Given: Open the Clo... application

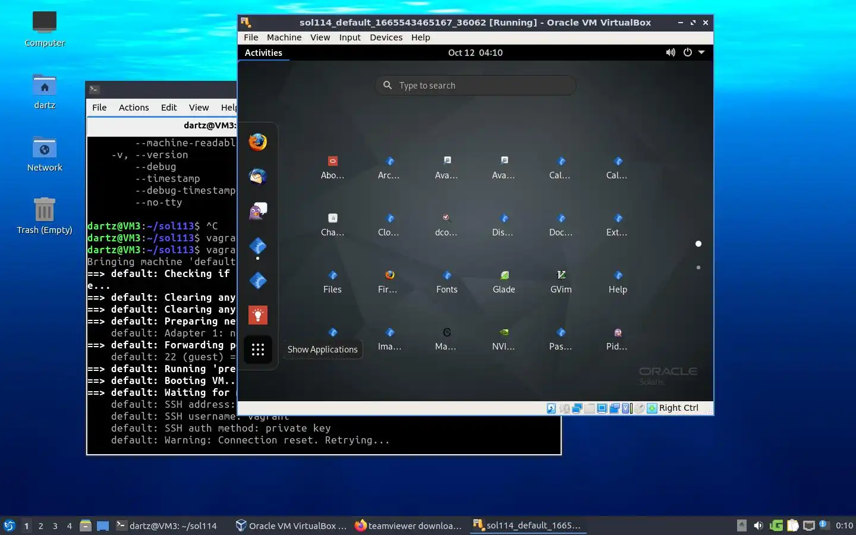Looking at the screenshot, I should click(x=389, y=225).
